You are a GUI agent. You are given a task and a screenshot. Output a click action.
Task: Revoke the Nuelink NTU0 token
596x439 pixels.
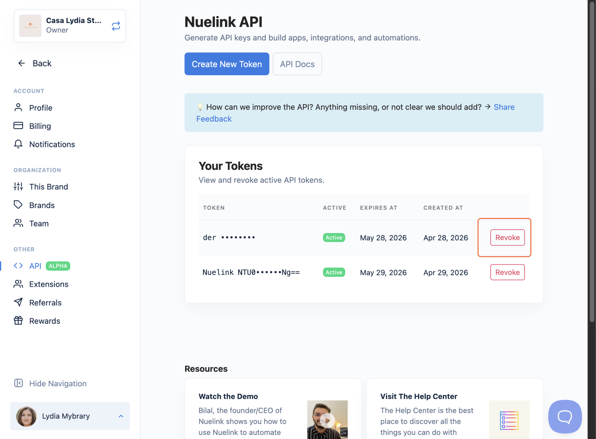507,272
